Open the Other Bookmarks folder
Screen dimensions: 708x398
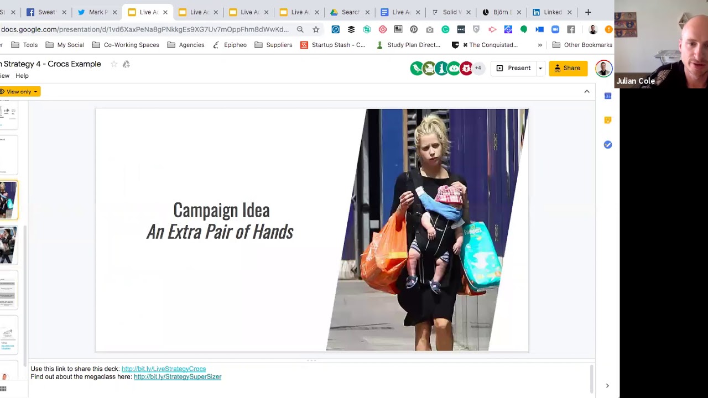[x=582, y=45]
